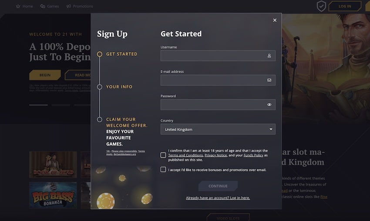Go to the Games menu item
370x221 pixels.
click(53, 7)
